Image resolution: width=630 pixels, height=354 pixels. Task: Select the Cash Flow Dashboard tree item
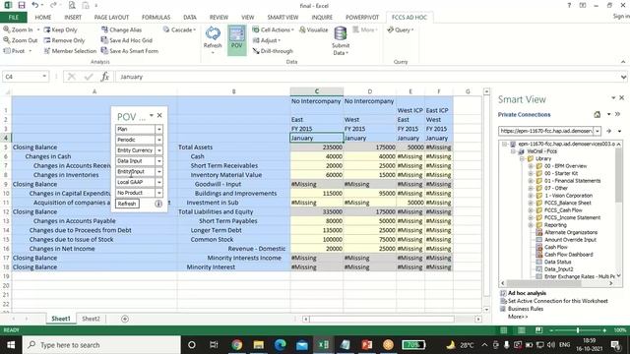coord(568,254)
